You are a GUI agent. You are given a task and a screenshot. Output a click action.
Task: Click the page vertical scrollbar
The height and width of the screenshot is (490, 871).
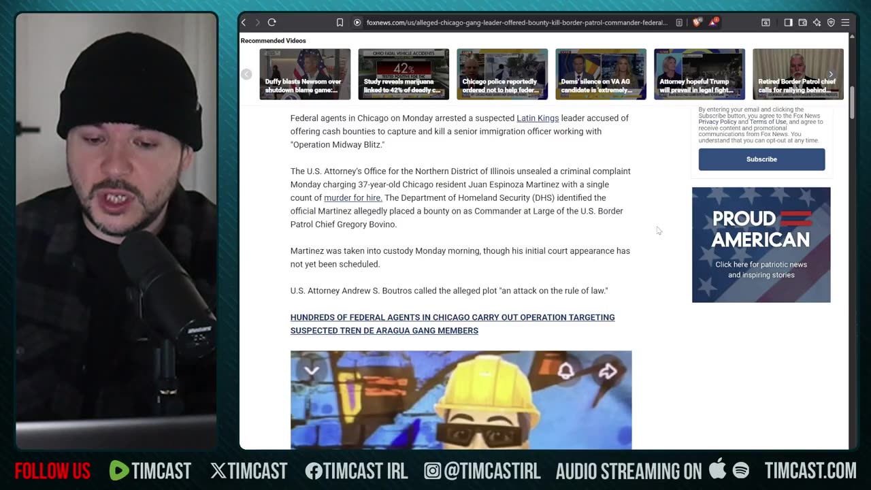[x=853, y=102]
